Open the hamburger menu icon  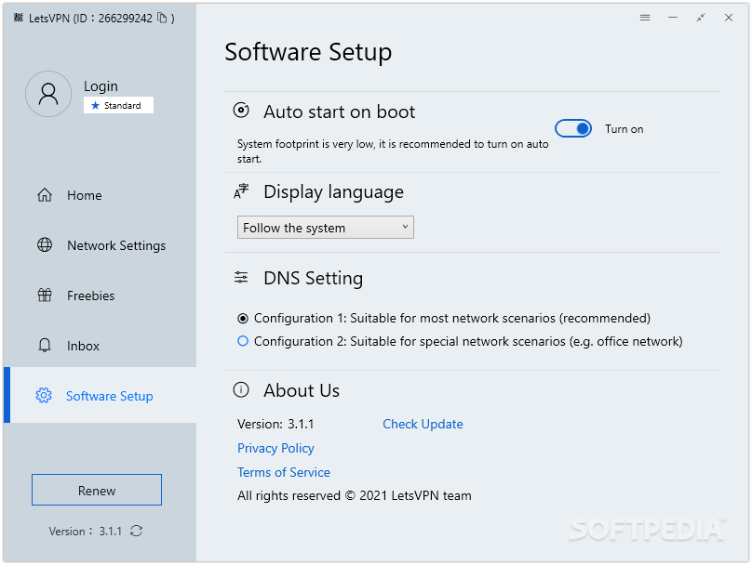pos(645,18)
